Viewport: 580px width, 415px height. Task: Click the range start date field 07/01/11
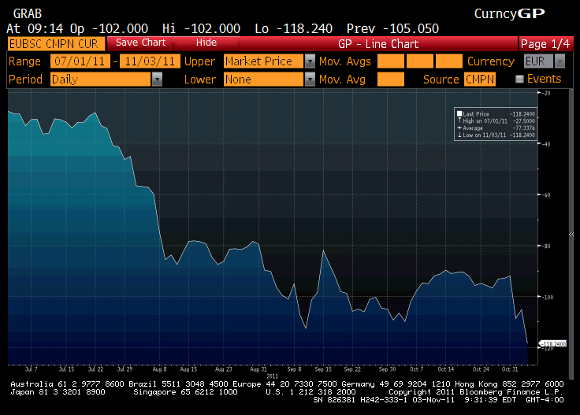coord(80,61)
